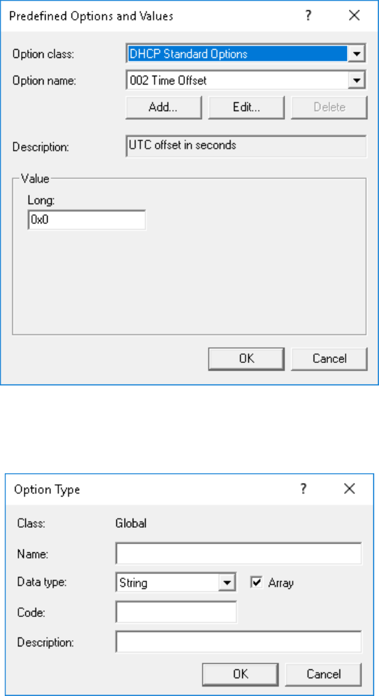
Task: Click the Edit... button
Action: click(x=246, y=108)
